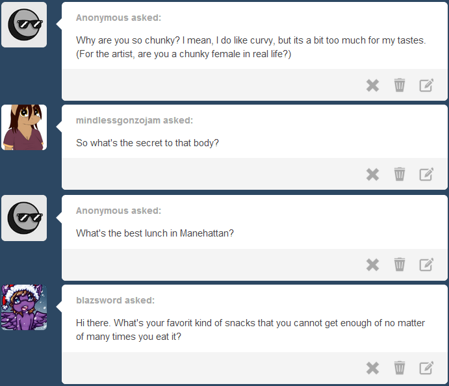Click first Anonymous sunglasses avatar

tap(24, 25)
